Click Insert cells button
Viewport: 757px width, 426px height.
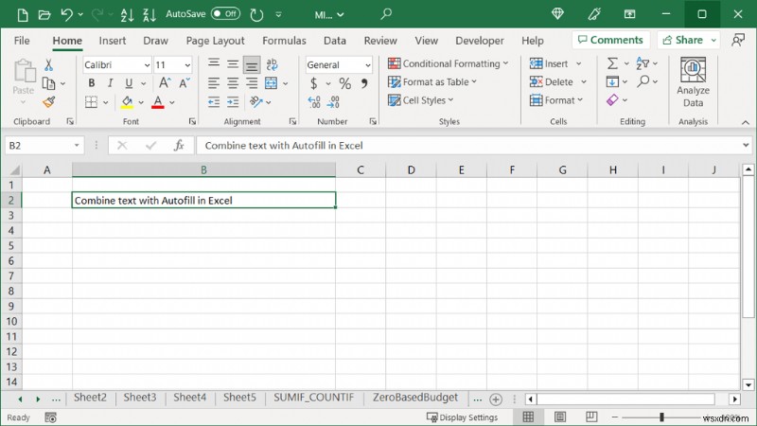coord(549,63)
